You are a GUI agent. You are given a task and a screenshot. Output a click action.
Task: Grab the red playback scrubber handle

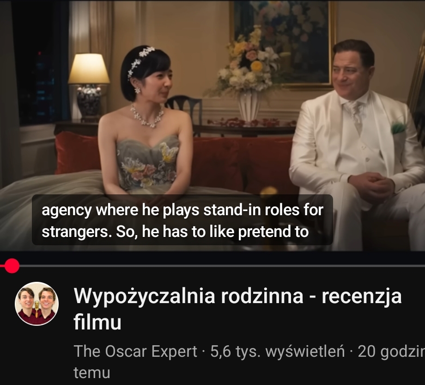12,266
